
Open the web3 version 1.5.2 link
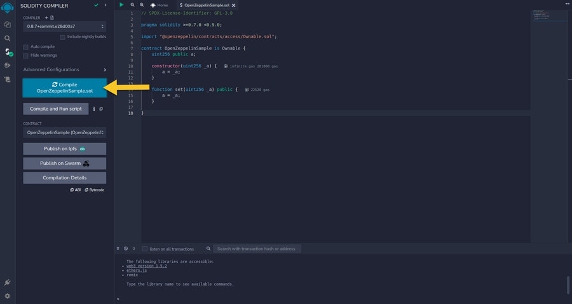point(147,266)
